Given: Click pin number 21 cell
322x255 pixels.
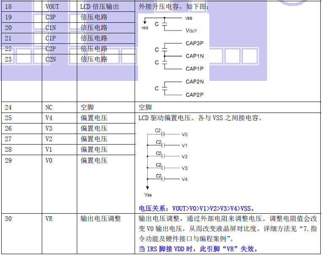Looking at the screenshot, I should 22,38.
